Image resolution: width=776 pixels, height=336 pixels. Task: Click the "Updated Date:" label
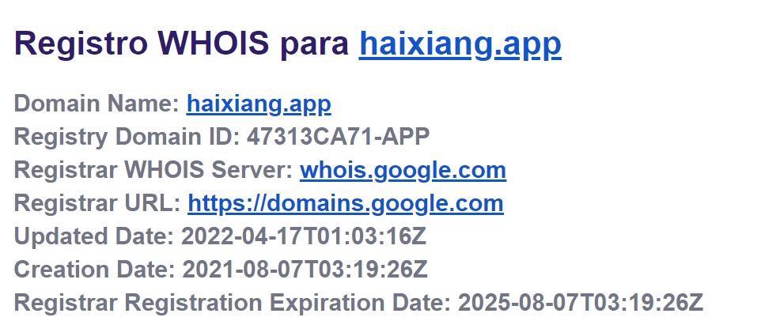pyautogui.click(x=94, y=236)
